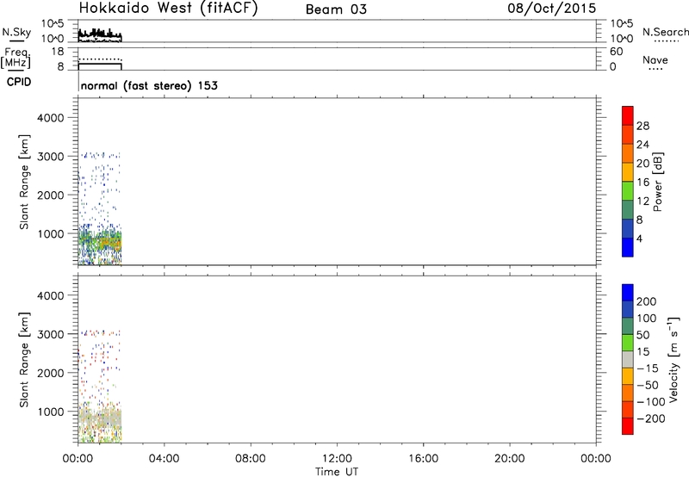Click the gray velocity echo band near 1000 km

click(100, 419)
